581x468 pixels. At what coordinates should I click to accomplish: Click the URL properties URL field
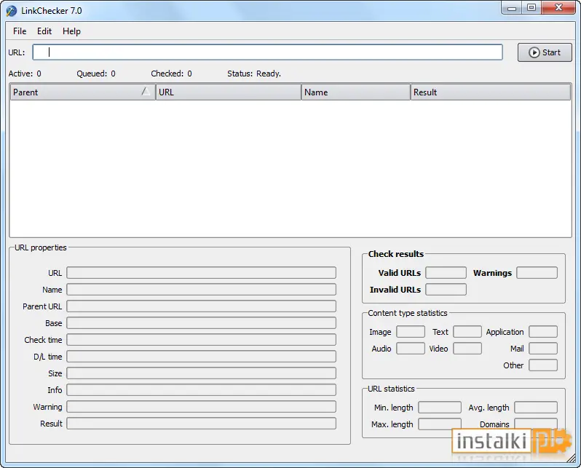click(x=201, y=273)
